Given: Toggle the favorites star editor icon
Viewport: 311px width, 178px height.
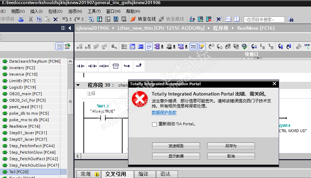Looking at the screenshot, I should click(x=201, y=47).
